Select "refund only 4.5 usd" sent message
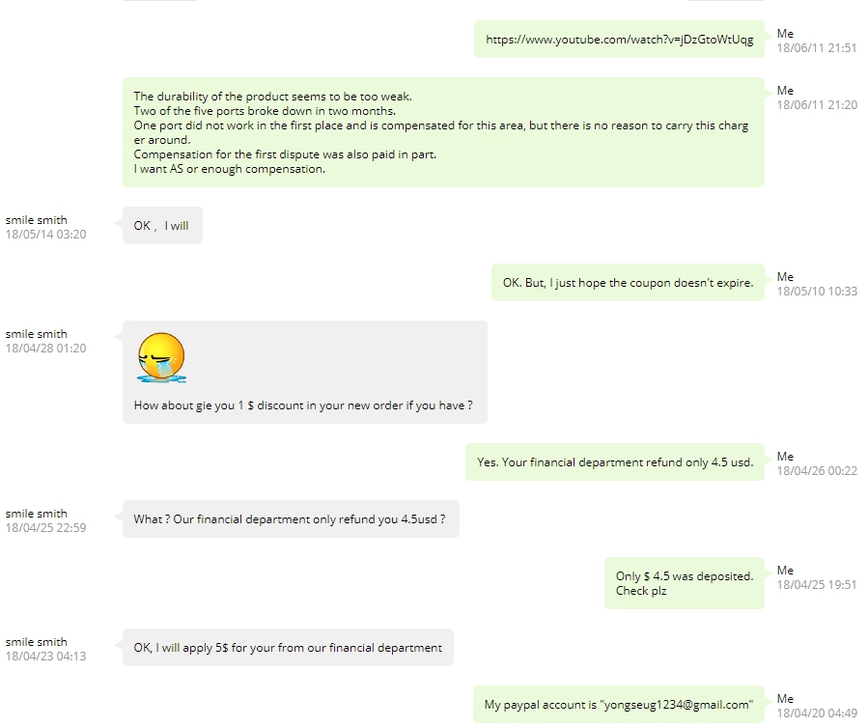The height and width of the screenshot is (727, 868). pyautogui.click(x=614, y=461)
